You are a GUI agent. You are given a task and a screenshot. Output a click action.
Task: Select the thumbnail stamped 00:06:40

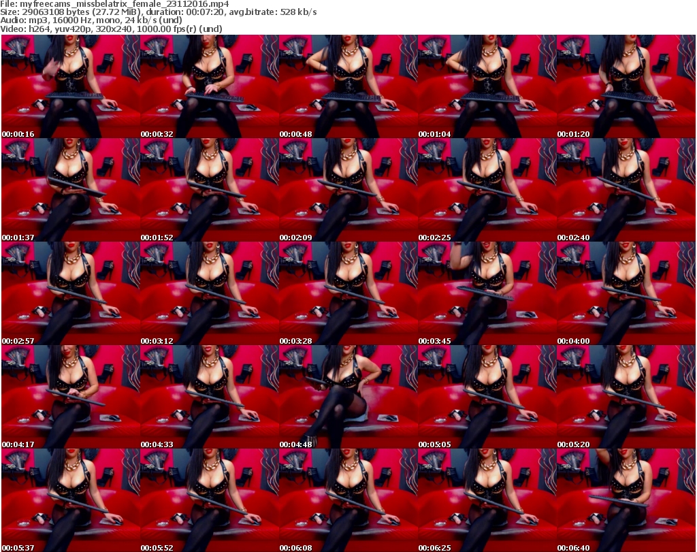coord(626,500)
